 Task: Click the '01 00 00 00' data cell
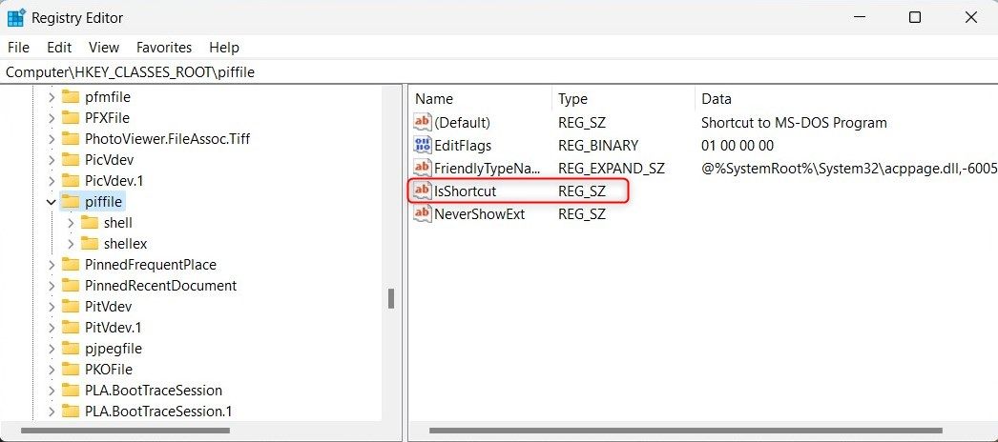point(737,146)
